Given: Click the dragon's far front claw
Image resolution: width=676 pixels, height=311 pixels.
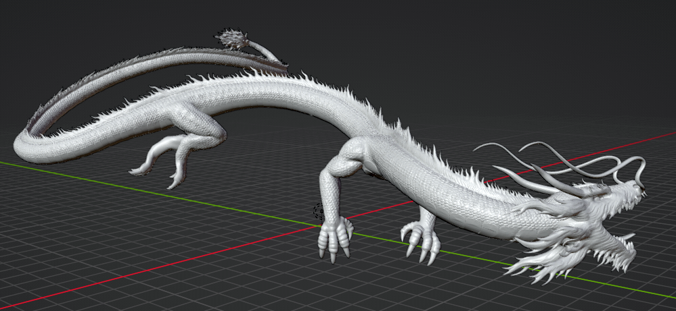Looking at the screenshot, I should pos(422,243).
